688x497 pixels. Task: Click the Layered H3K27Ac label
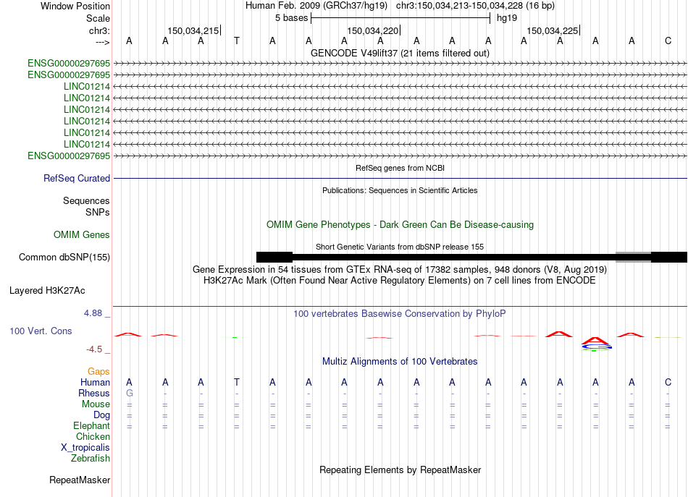click(47, 291)
